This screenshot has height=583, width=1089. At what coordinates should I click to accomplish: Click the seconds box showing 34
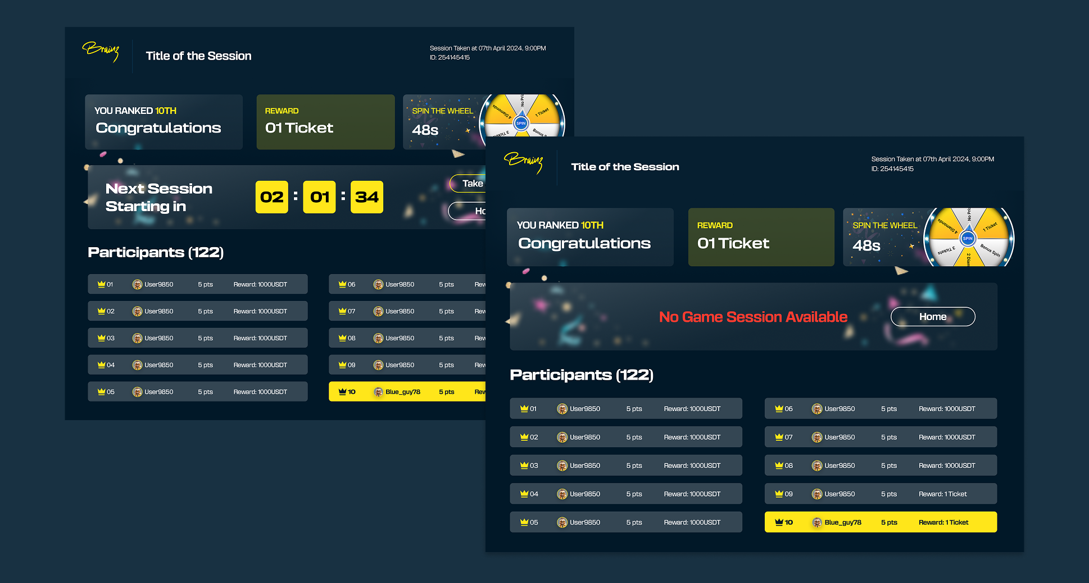(366, 197)
